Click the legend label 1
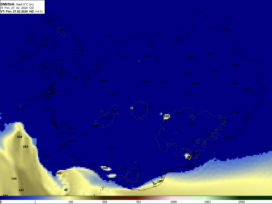The image size is (272, 204). point(35,202)
